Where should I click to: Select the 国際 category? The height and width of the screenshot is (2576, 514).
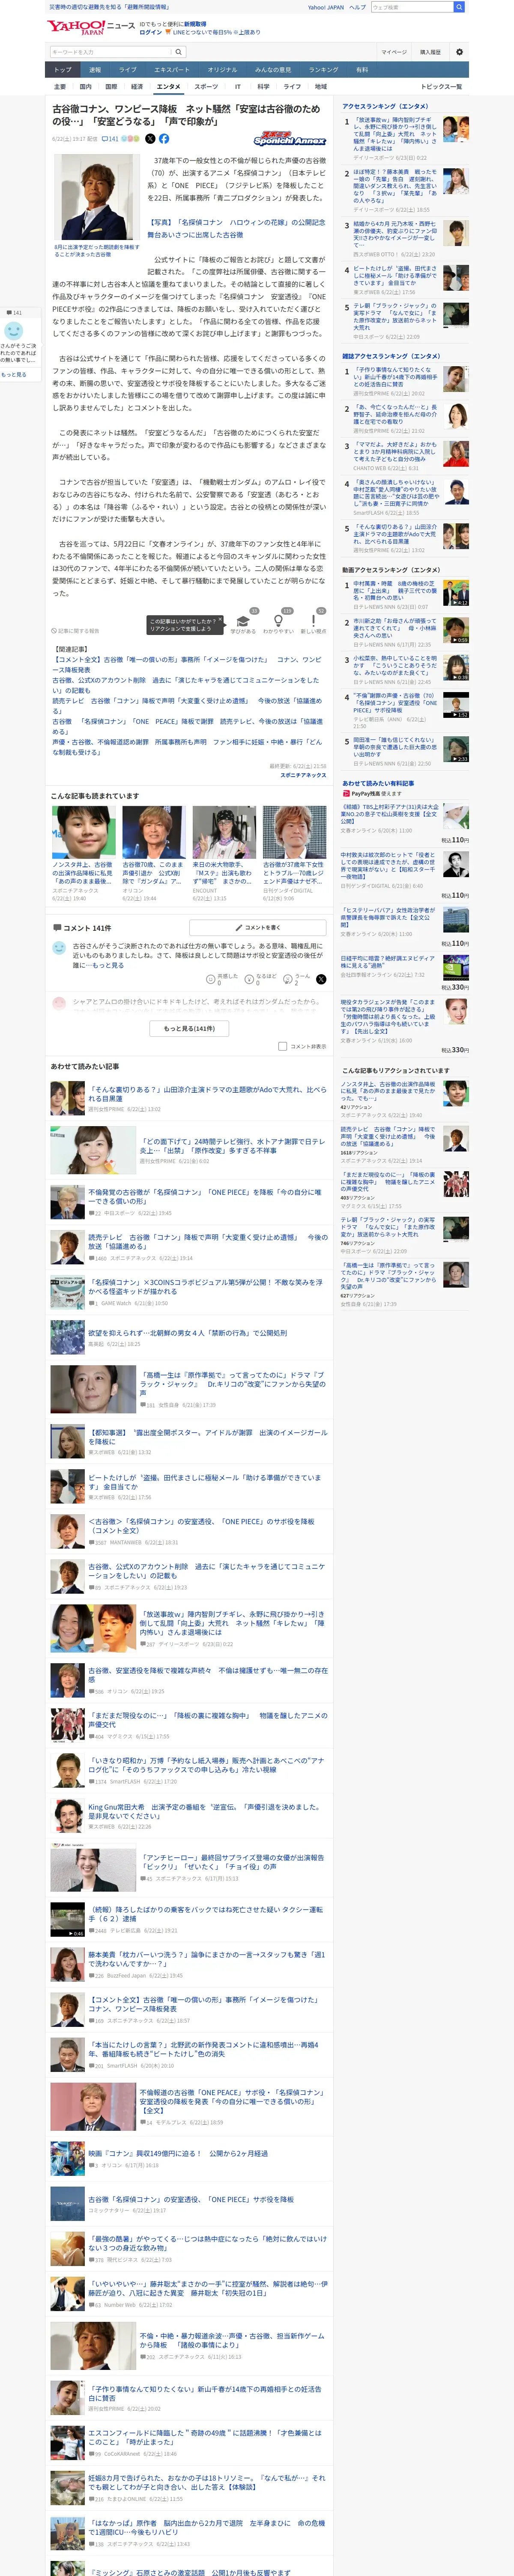(111, 87)
